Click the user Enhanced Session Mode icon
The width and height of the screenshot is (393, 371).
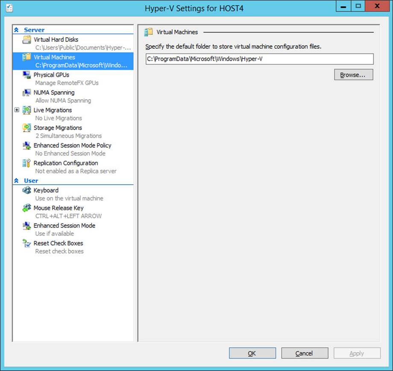click(26, 226)
